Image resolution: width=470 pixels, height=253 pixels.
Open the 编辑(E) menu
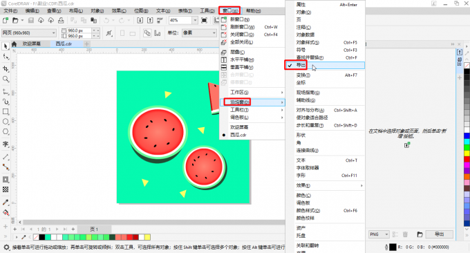(x=32, y=11)
